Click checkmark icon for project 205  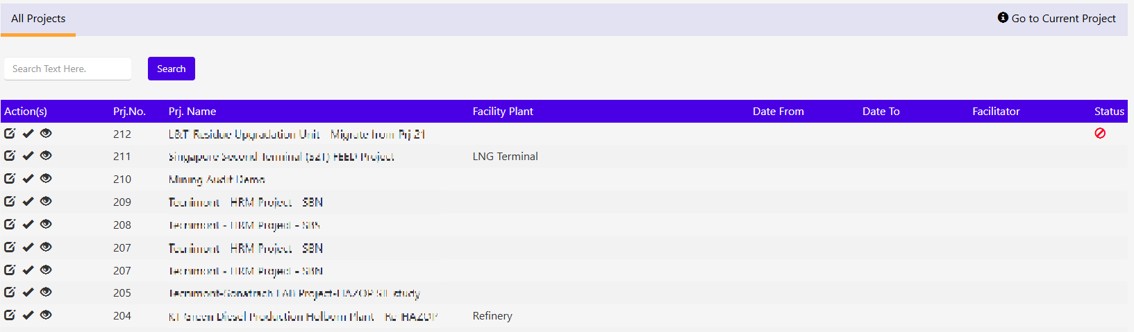28,292
